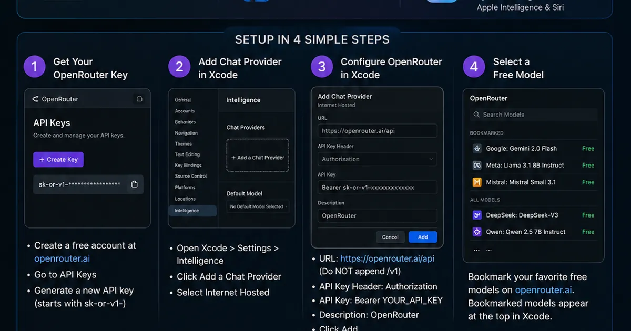The height and width of the screenshot is (331, 631).
Task: Click the ALL MODELS section header
Action: (485, 200)
